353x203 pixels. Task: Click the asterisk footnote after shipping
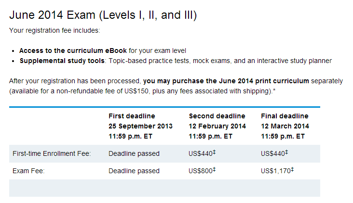[x=274, y=90]
